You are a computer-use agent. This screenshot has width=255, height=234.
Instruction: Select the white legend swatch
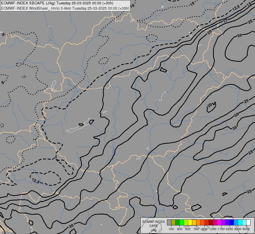pos(248,223)
